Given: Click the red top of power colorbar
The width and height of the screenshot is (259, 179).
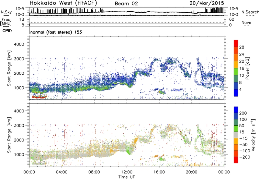Looking at the screenshot, I should point(236,43).
